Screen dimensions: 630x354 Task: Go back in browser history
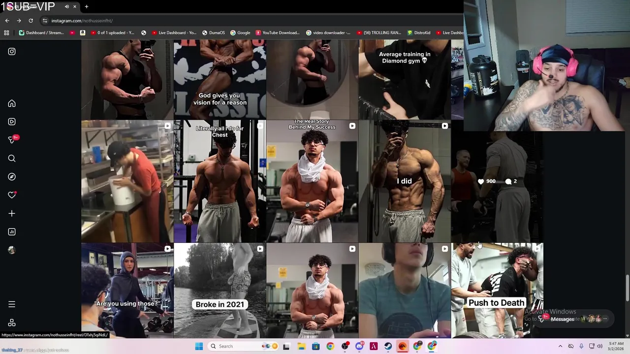tap(7, 21)
